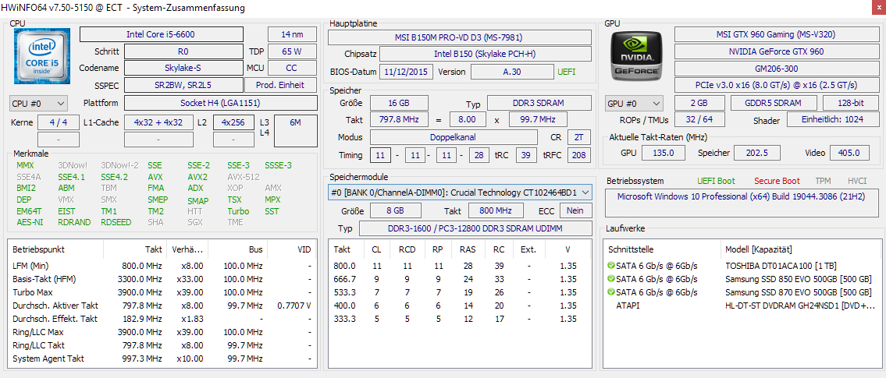This screenshot has width=886, height=378.
Task: Click the Basis-Takt (HFM) row
Action: 162,279
